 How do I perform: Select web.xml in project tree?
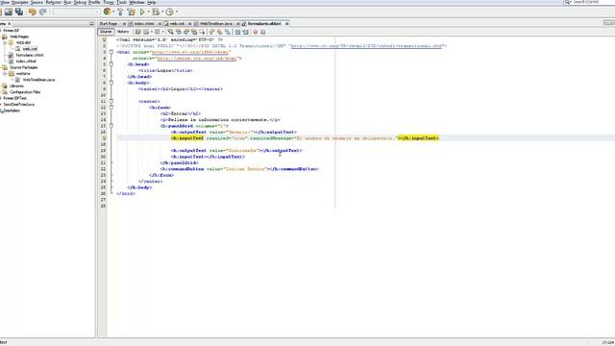[x=30, y=49]
